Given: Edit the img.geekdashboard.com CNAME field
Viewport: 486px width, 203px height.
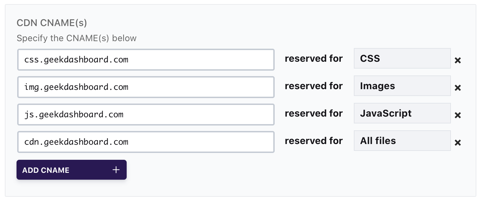Looking at the screenshot, I should 146,87.
